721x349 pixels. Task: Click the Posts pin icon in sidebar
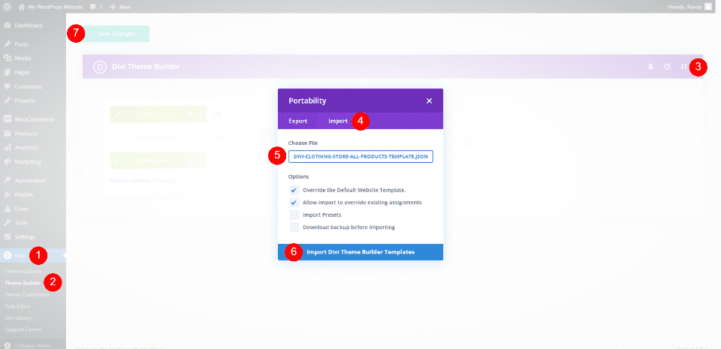click(x=8, y=44)
